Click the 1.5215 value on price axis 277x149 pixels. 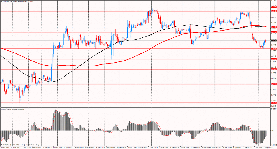click(273, 17)
